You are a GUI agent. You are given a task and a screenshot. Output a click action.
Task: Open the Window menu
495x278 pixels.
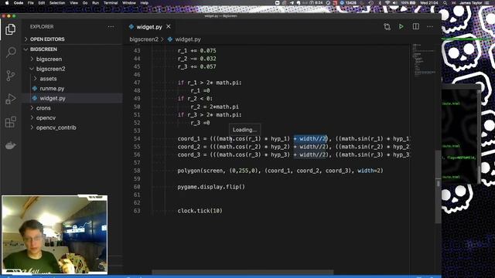[129, 3]
